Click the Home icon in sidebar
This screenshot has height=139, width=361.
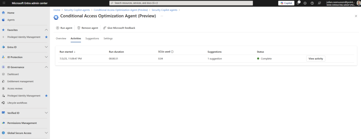click(3, 13)
